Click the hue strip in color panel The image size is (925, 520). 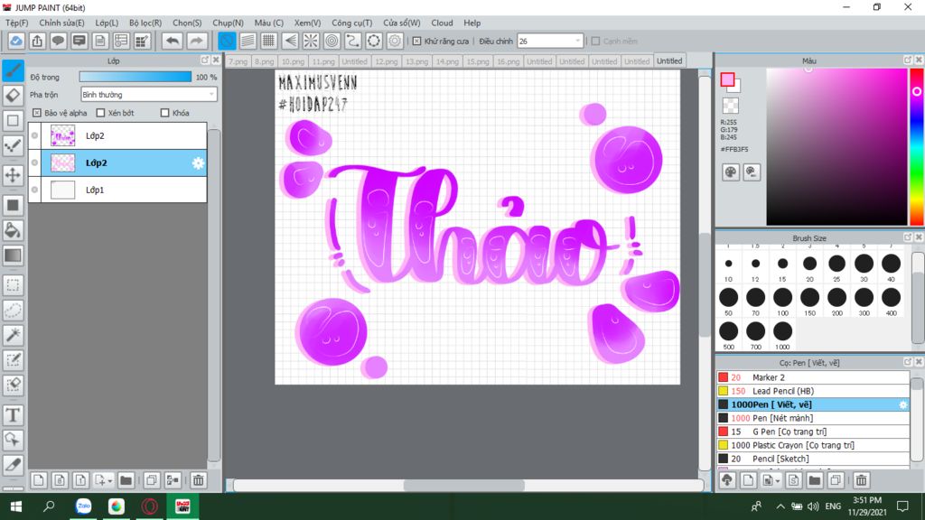(x=917, y=147)
